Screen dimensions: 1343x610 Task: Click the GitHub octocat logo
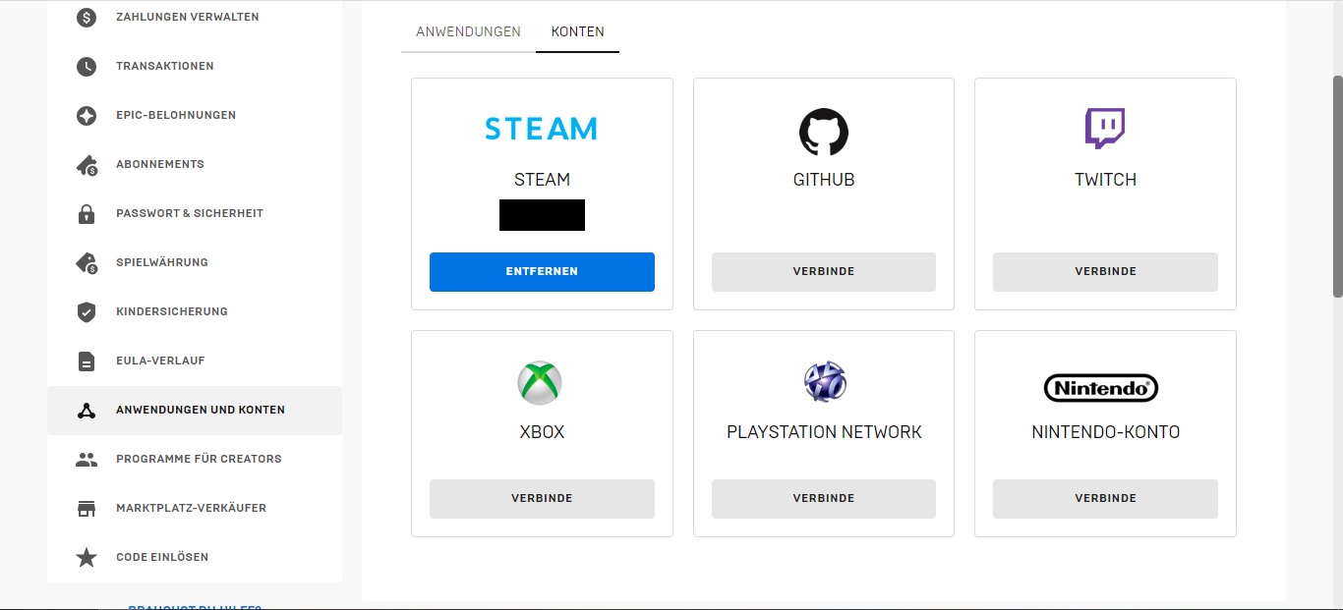(824, 132)
